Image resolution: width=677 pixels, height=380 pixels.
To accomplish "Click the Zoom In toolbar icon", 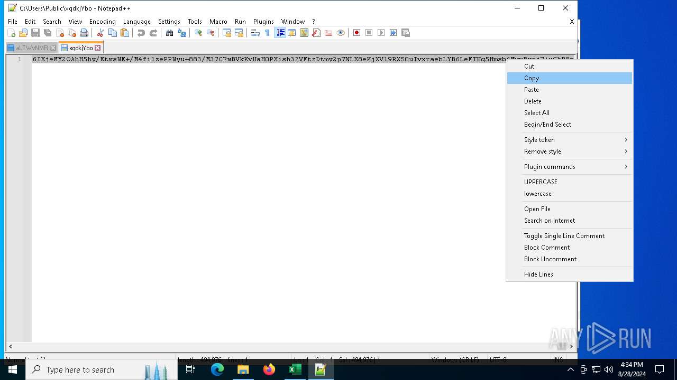I will [198, 33].
